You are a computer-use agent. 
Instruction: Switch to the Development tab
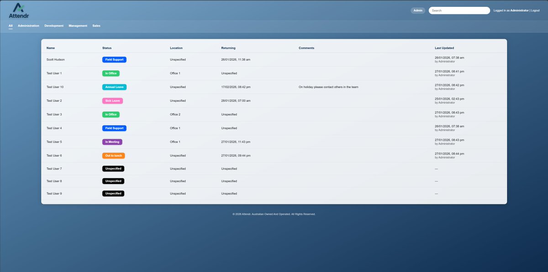54,26
